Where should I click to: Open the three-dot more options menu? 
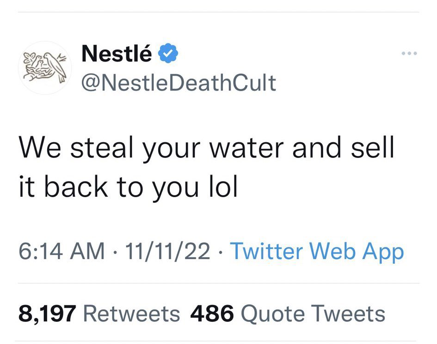click(x=409, y=54)
